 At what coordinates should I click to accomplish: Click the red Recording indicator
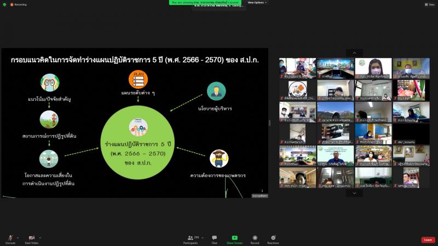point(19,4)
